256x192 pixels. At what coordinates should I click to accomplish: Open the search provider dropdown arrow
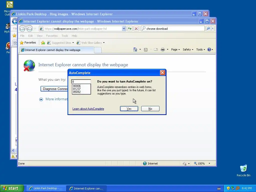tap(212, 28)
